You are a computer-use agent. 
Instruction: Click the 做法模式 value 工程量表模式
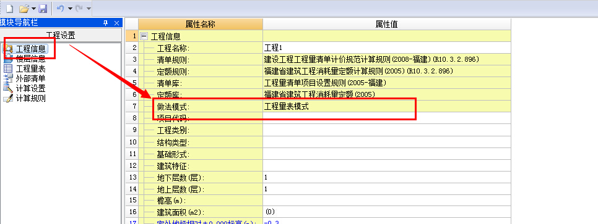coord(387,107)
